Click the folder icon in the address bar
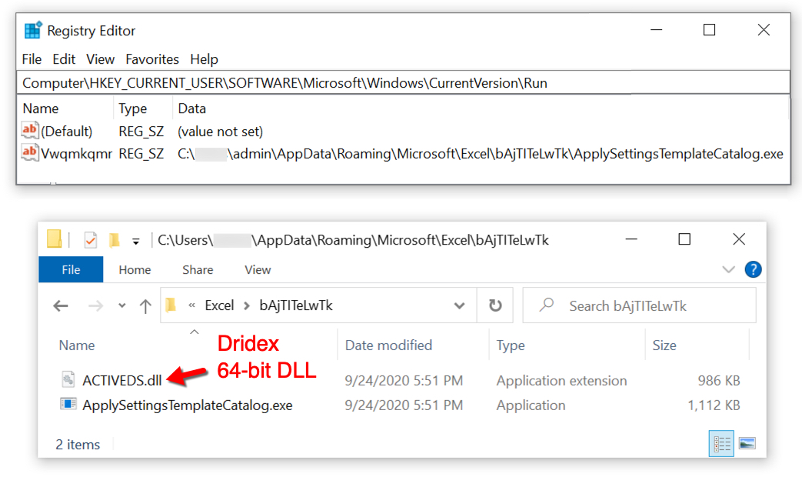Viewport: 802px width, 477px height. coord(171,305)
